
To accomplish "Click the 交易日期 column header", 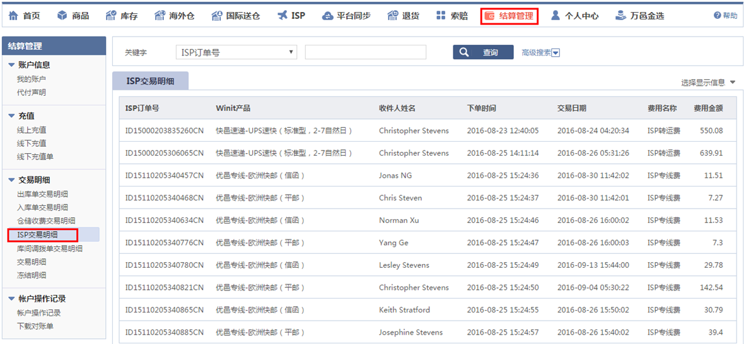I will [571, 108].
